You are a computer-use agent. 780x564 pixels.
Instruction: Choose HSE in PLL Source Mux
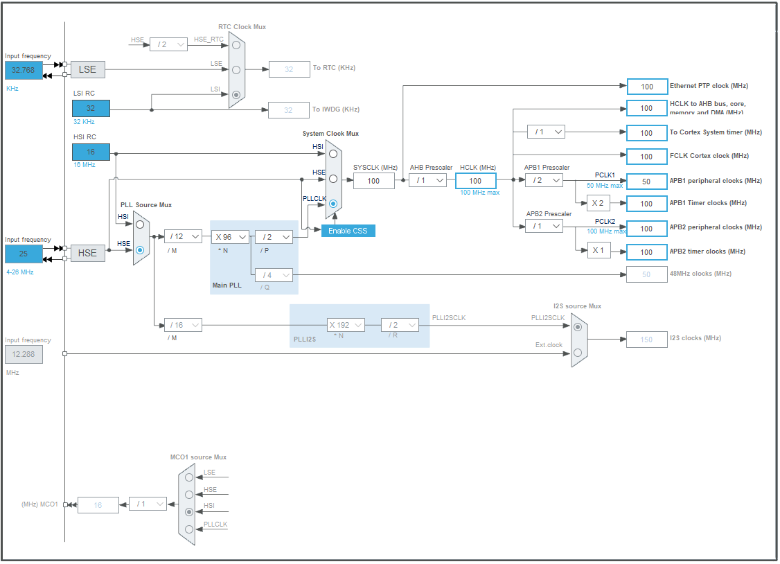click(140, 249)
